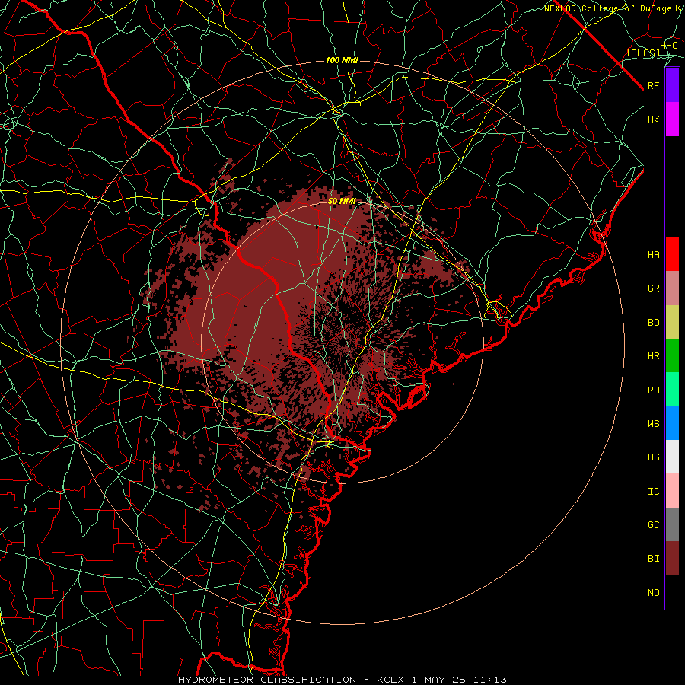Click the 50 NMI range ring label
The image size is (685, 685).
[x=342, y=202]
